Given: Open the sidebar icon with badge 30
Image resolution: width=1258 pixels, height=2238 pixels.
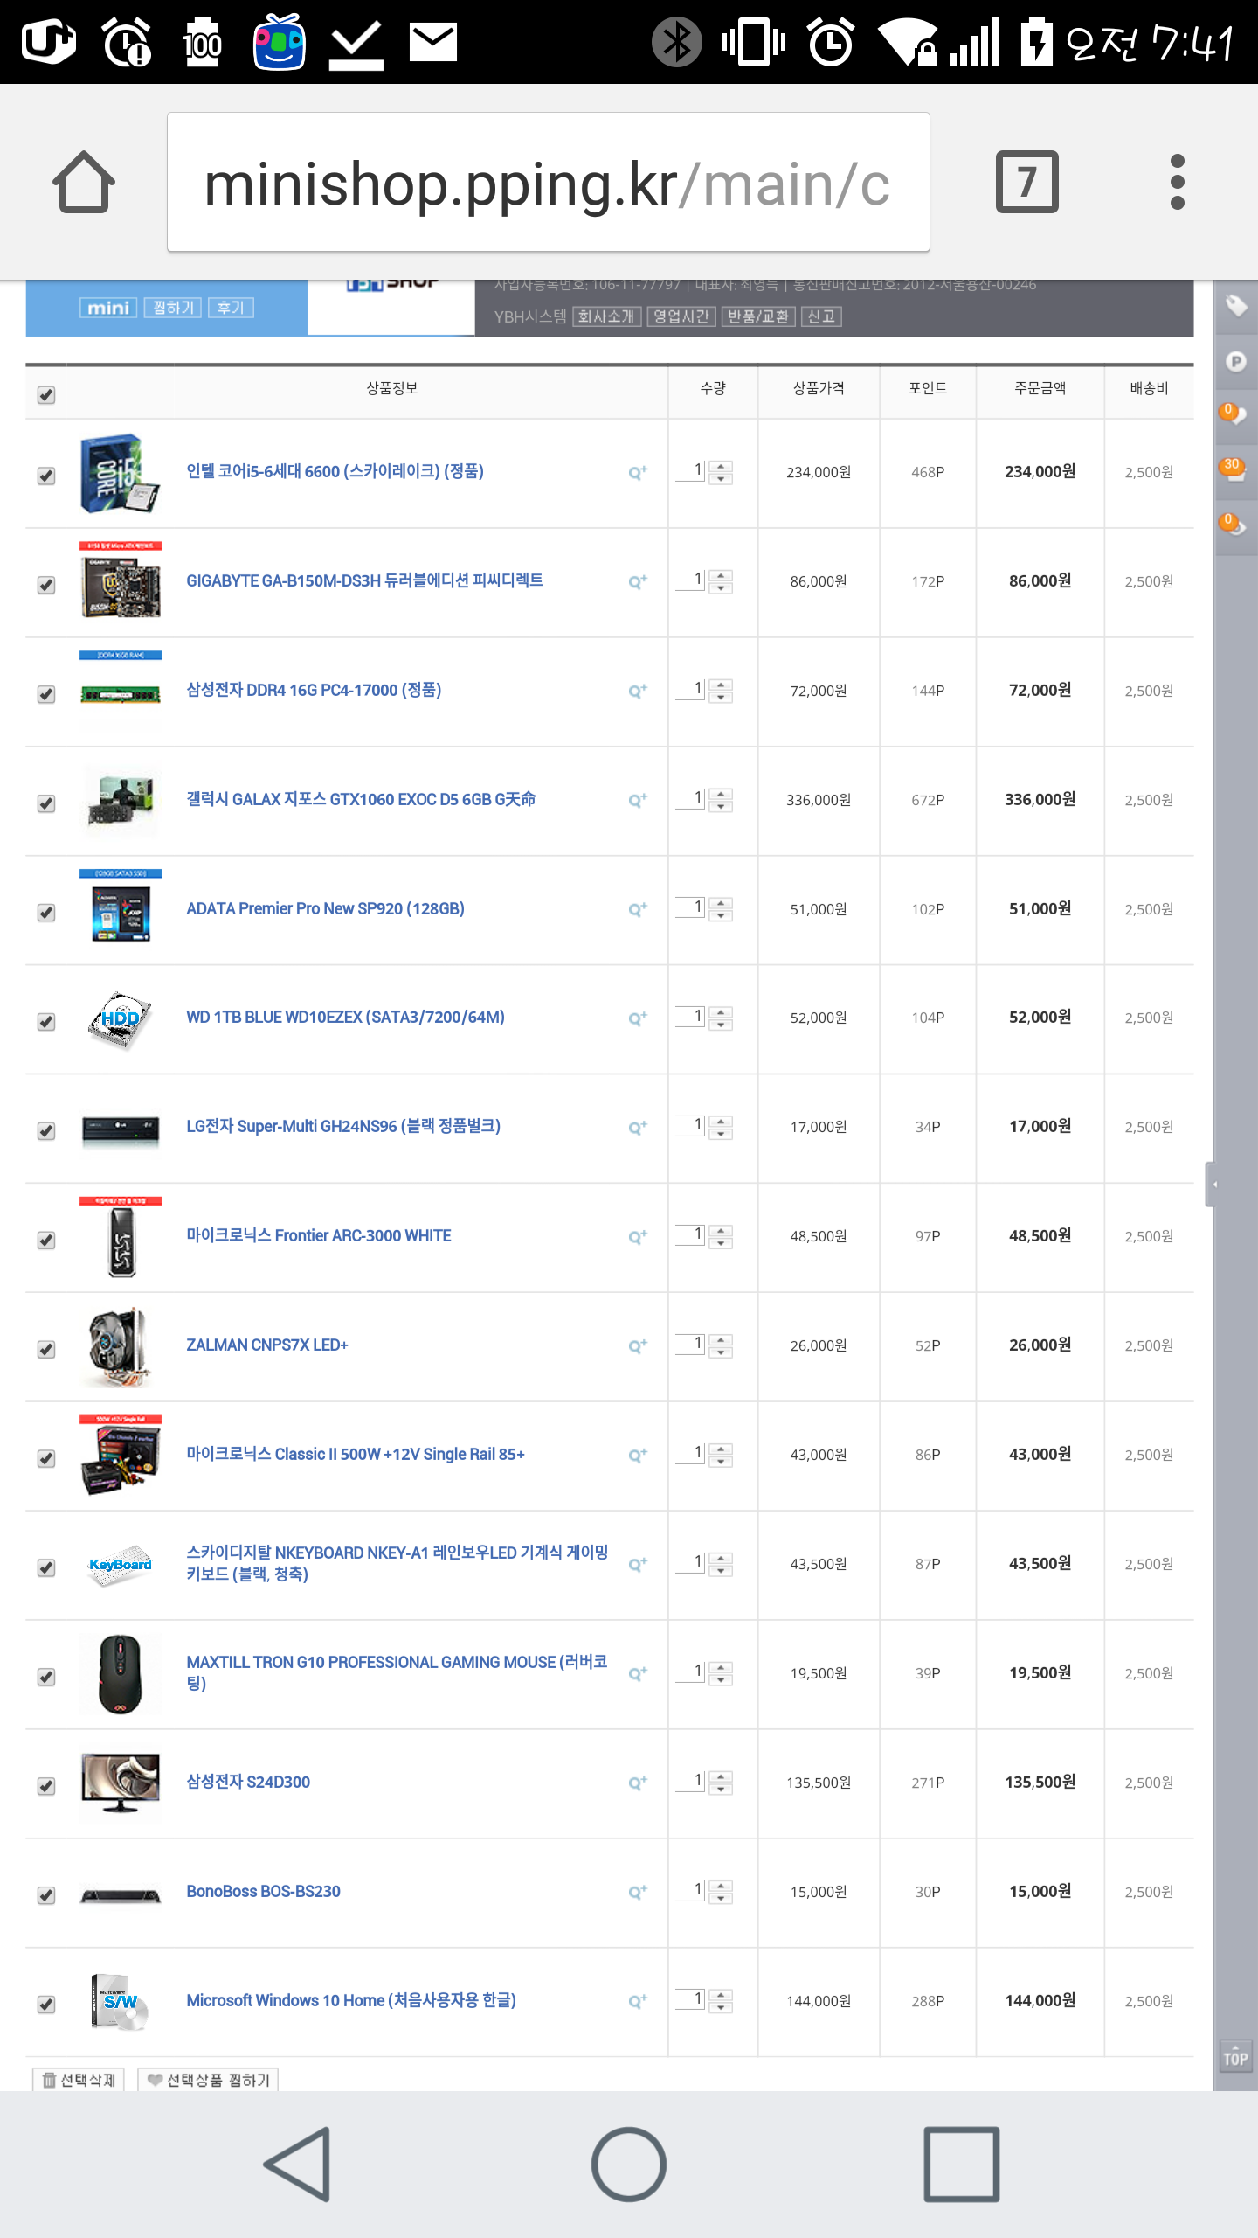Looking at the screenshot, I should click(x=1233, y=469).
